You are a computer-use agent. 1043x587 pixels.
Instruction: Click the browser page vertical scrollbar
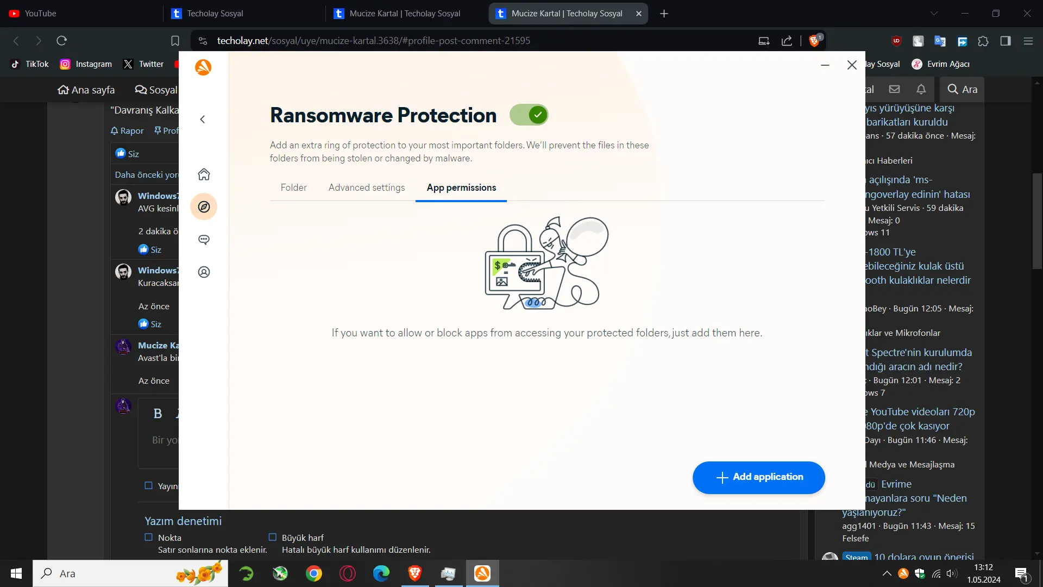pos(1038,221)
